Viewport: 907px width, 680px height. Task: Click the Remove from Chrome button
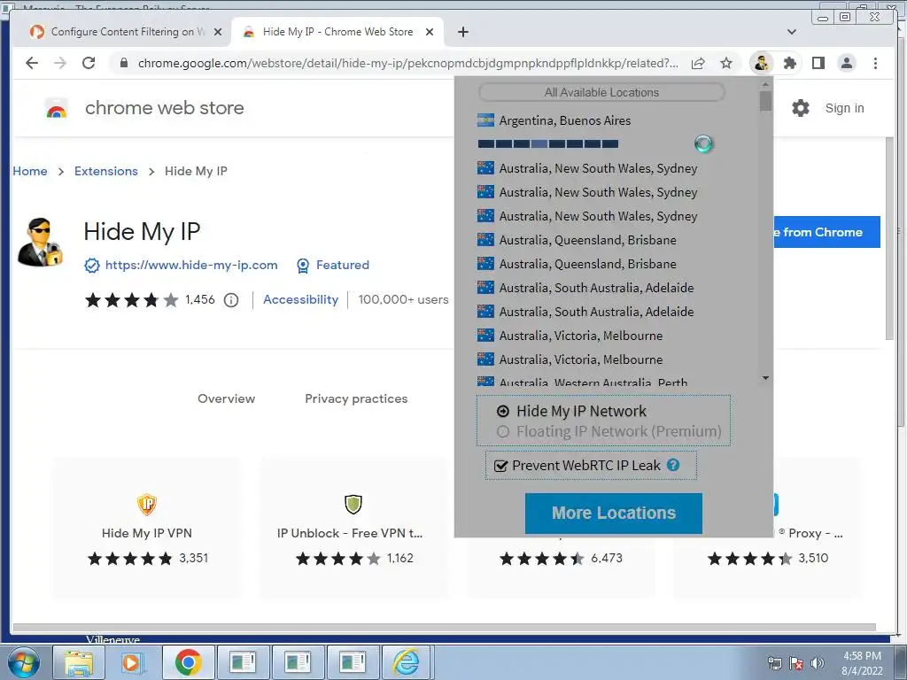point(826,232)
